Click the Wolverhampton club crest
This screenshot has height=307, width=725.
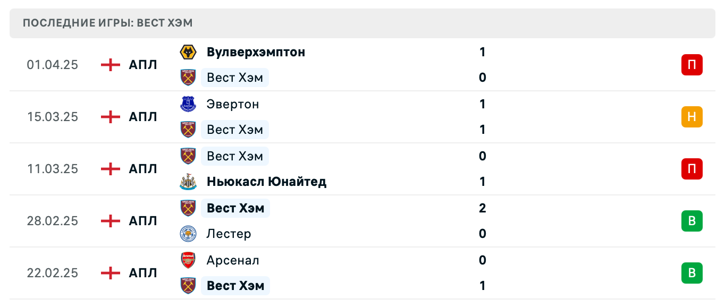pyautogui.click(x=188, y=52)
